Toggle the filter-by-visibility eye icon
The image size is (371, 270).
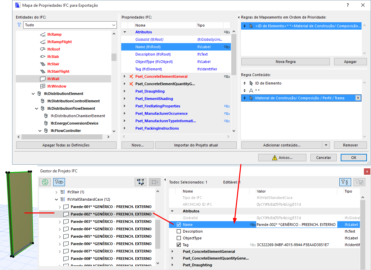click(59, 182)
